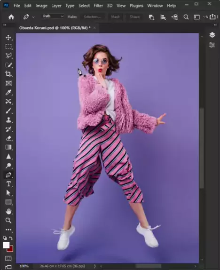The image size is (220, 270).
Task: Open the Edit menu
Action: click(28, 6)
